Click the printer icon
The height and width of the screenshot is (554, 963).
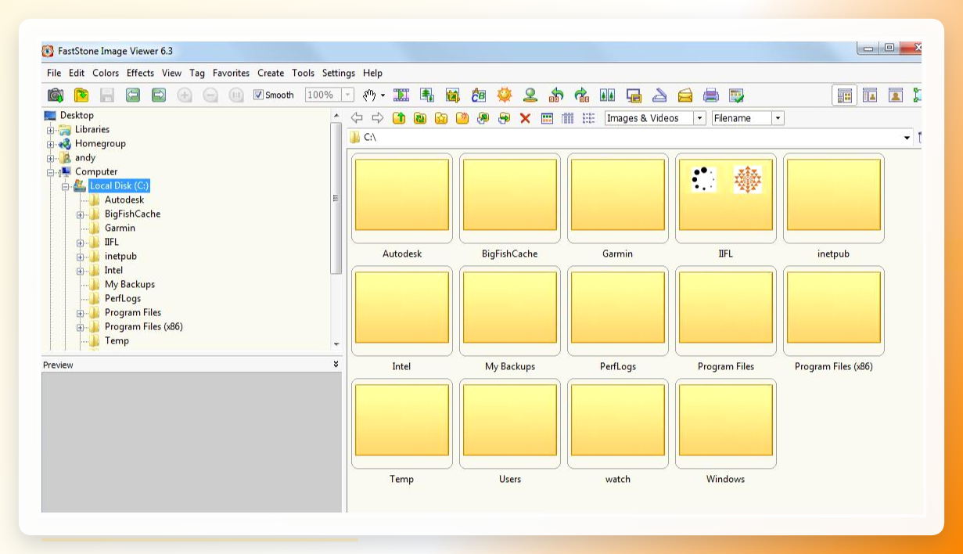coord(711,95)
